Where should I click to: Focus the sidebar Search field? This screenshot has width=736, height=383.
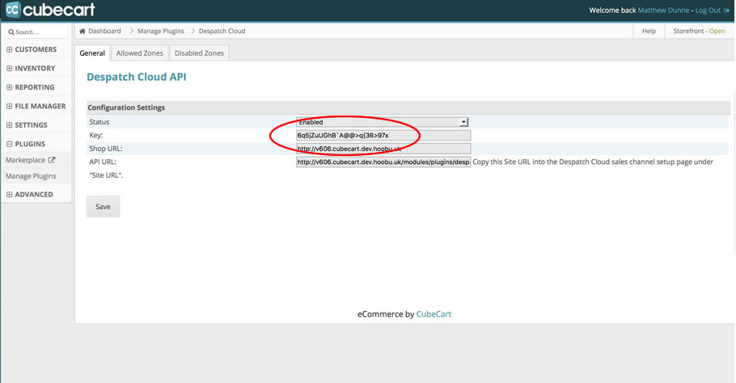pos(36,32)
